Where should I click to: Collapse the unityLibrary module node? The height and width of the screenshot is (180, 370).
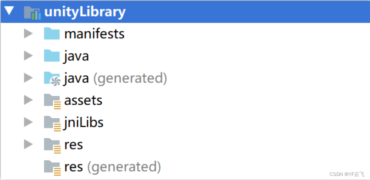tap(9, 11)
